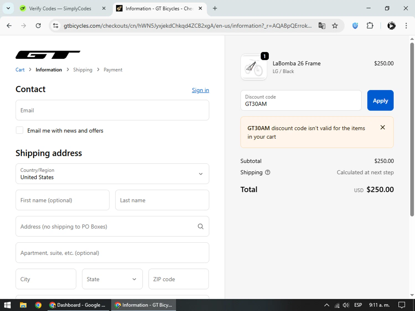Go back using the browser back arrow
Screen dimensions: 415x311
9,26
